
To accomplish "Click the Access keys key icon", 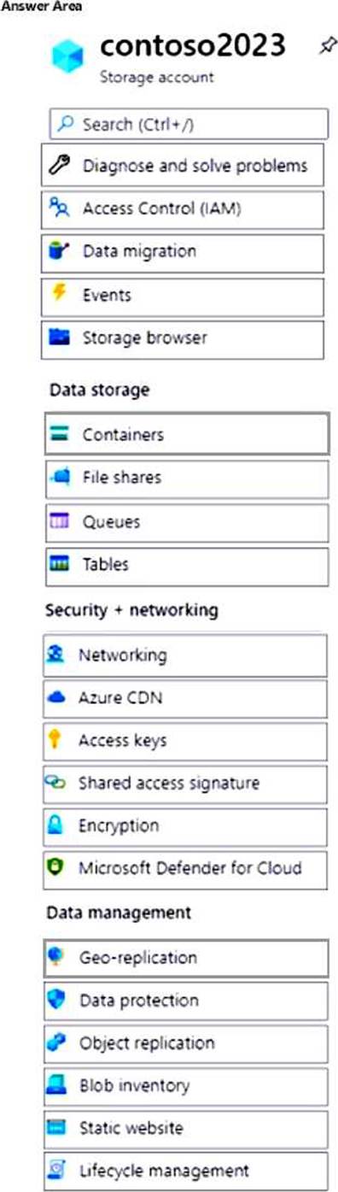I will point(55,741).
